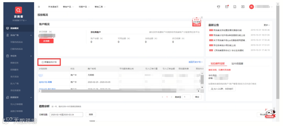Open the envelope messages icon in header
This screenshot has height=126, width=283.
[x=227, y=7]
